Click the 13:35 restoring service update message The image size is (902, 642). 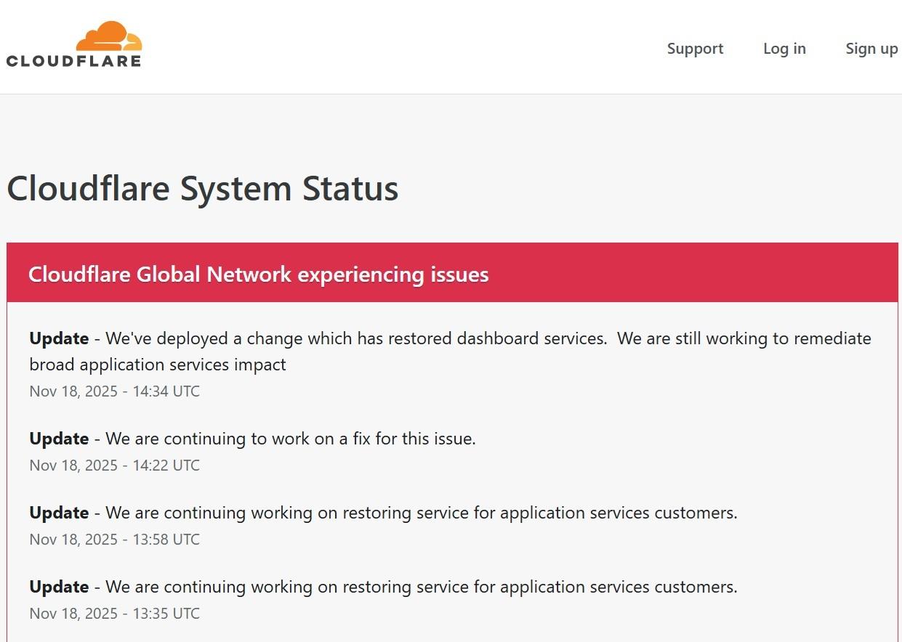tap(422, 587)
